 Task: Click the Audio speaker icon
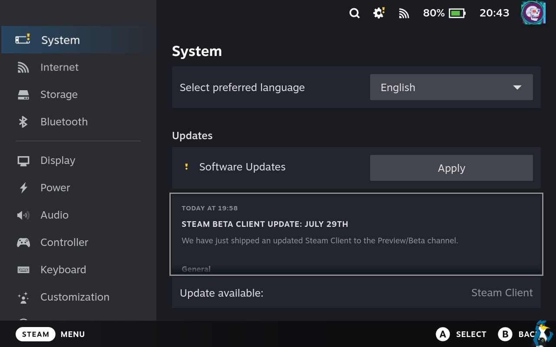pos(23,215)
